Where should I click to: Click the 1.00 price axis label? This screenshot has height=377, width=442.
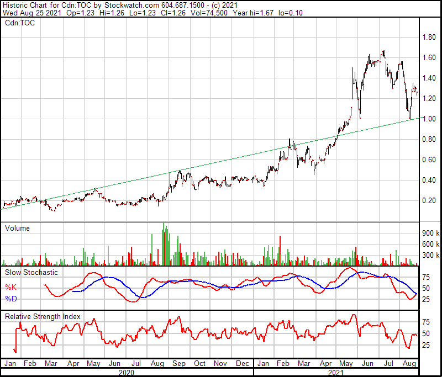point(429,119)
